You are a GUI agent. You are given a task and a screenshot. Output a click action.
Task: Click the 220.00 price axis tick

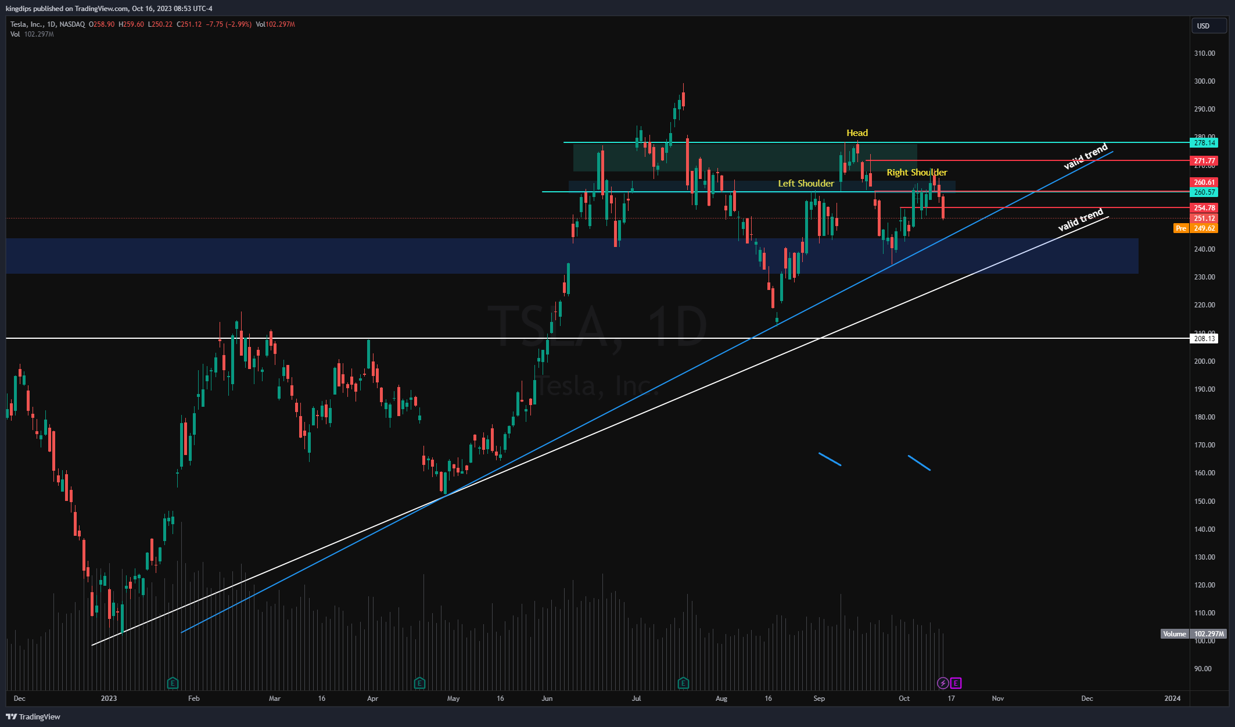tap(1204, 305)
